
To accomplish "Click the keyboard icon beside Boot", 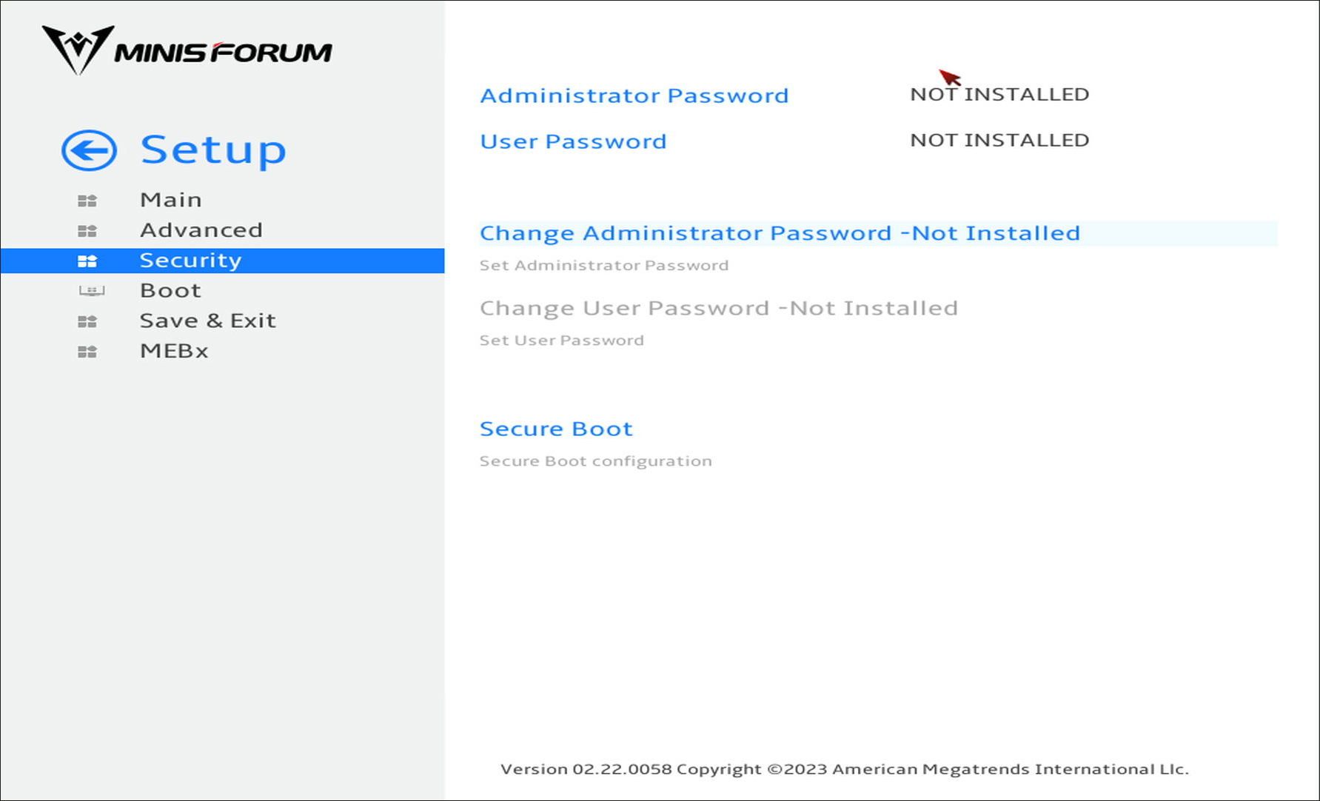I will (x=91, y=291).
